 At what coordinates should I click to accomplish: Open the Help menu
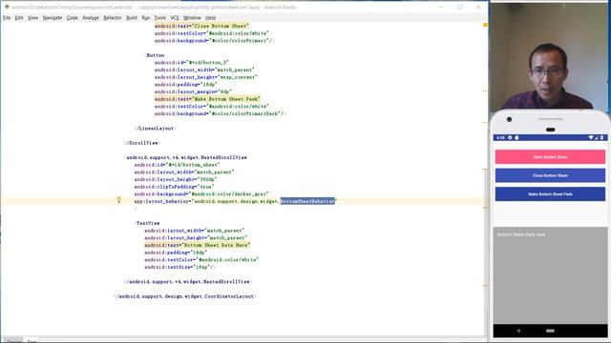tap(210, 18)
